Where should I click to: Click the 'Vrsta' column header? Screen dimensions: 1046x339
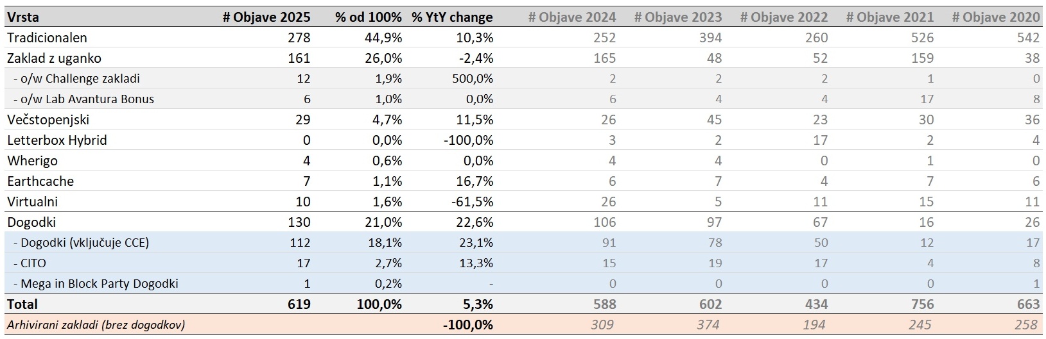click(x=23, y=17)
